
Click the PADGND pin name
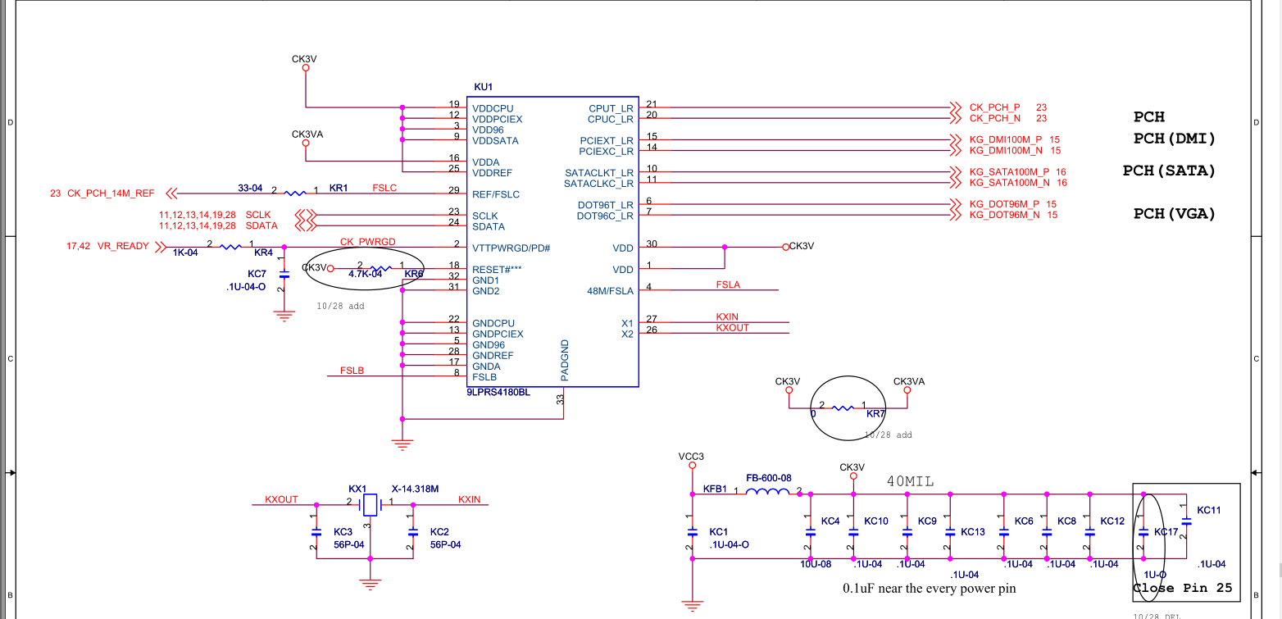[x=564, y=360]
